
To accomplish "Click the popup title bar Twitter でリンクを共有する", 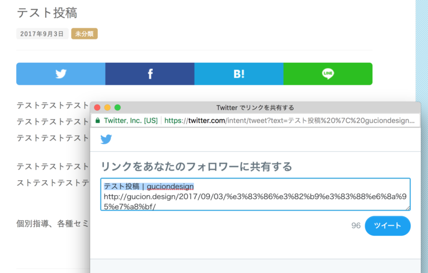I will tap(255, 107).
